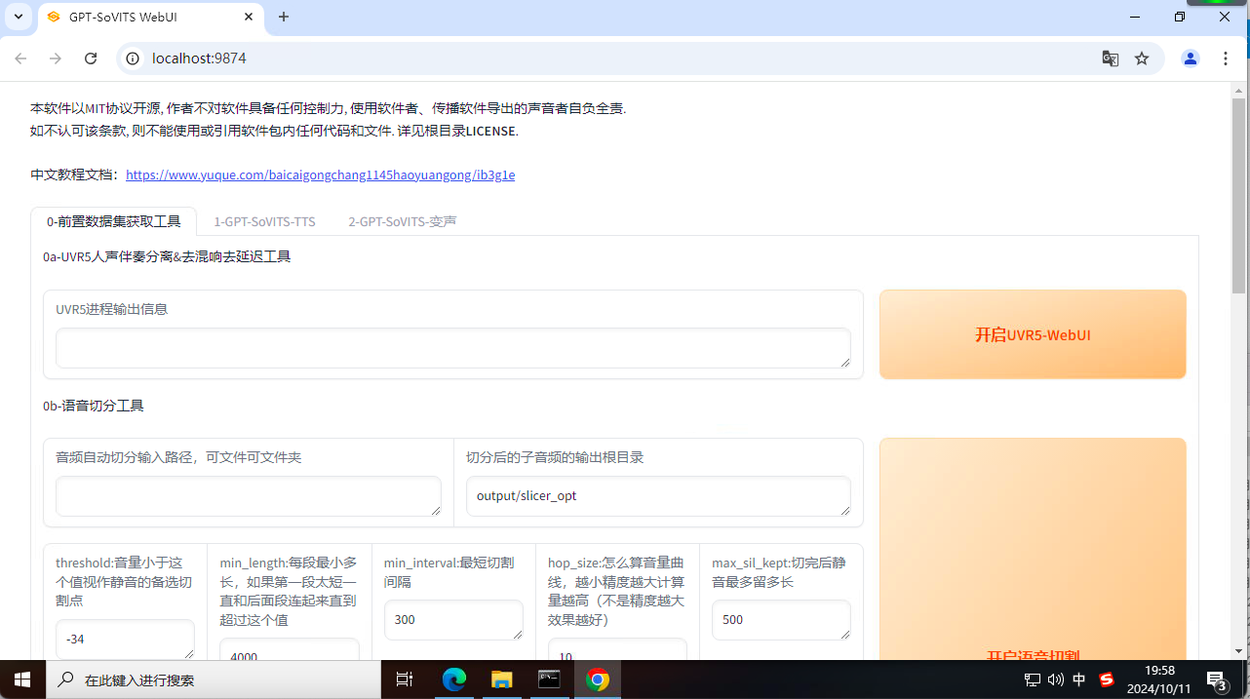Click the Task View icon on taskbar
1250x699 pixels.
click(405, 680)
